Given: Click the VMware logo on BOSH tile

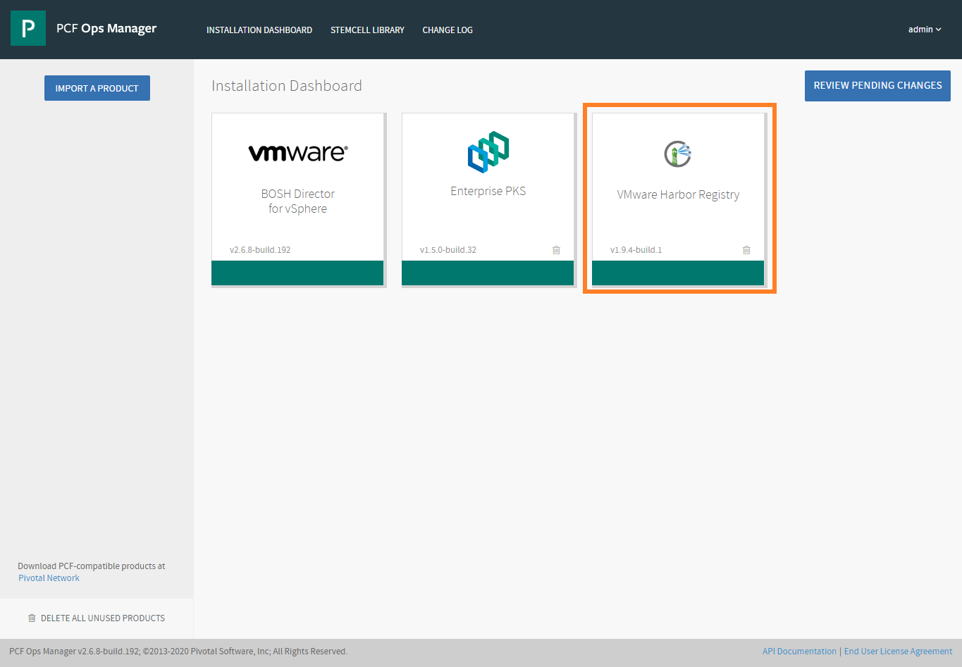Looking at the screenshot, I should [297, 153].
